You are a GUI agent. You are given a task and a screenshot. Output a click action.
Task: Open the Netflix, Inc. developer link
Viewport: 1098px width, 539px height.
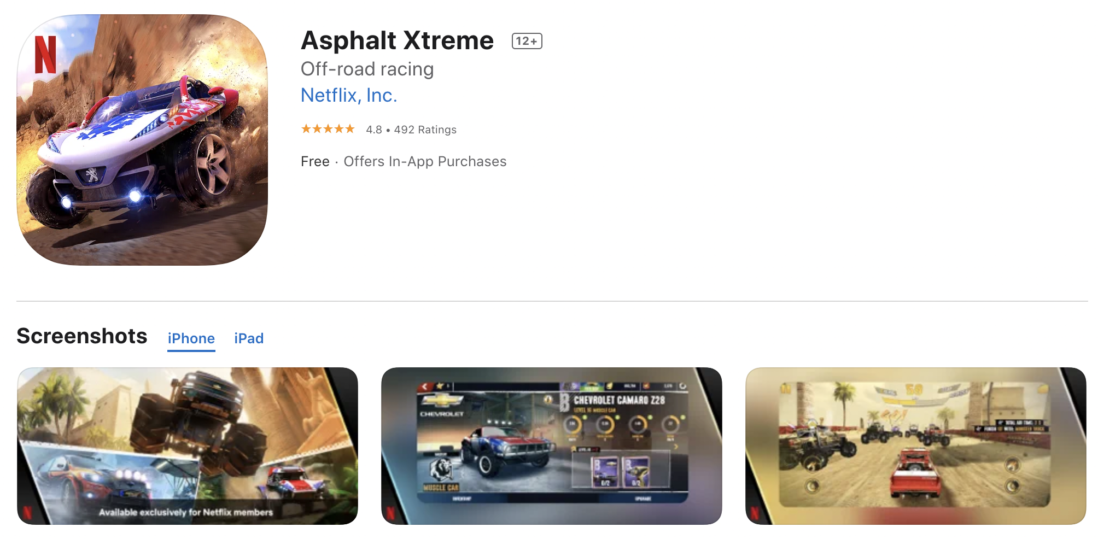[349, 95]
